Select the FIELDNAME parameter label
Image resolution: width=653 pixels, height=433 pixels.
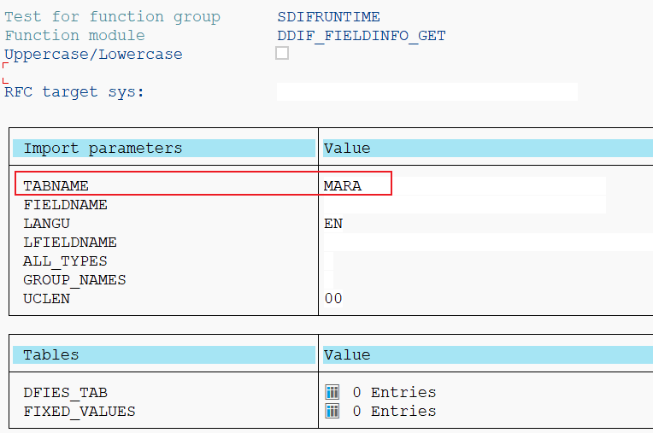65,205
